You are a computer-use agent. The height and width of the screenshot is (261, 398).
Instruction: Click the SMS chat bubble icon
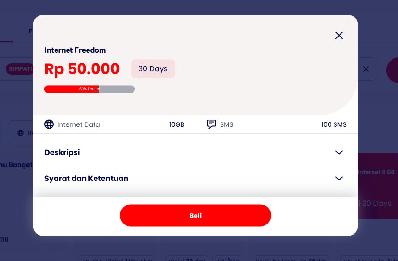pyautogui.click(x=211, y=124)
